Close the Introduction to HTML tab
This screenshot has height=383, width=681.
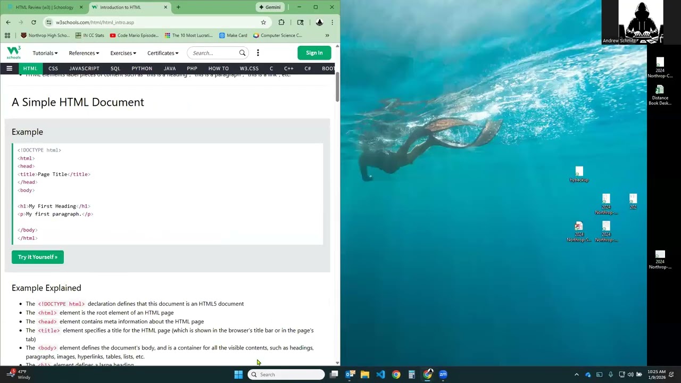pos(165,7)
